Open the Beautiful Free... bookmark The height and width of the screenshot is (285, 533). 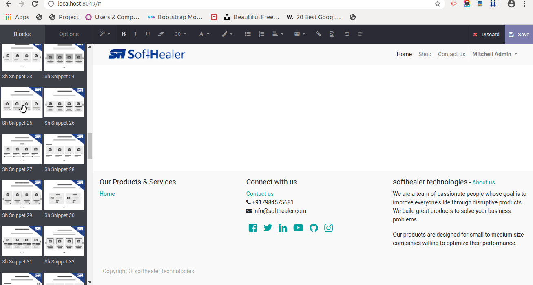[251, 17]
